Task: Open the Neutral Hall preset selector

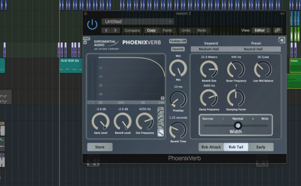Action: click(256, 49)
